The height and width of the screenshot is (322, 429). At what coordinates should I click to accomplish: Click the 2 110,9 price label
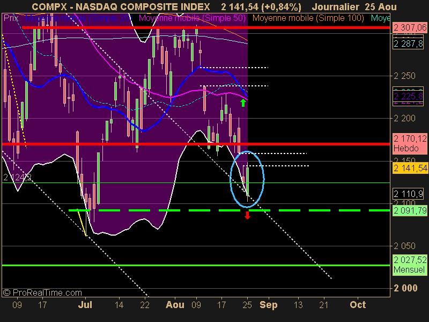pos(408,194)
